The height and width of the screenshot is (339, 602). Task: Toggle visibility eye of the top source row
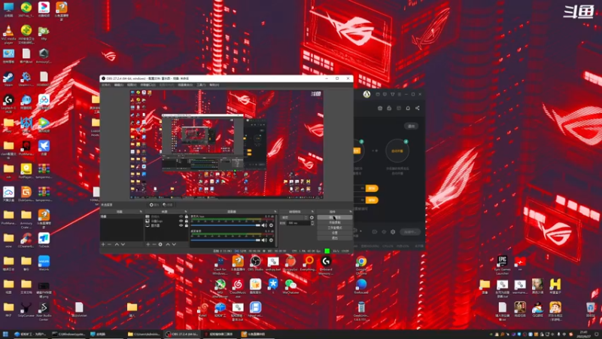(181, 216)
